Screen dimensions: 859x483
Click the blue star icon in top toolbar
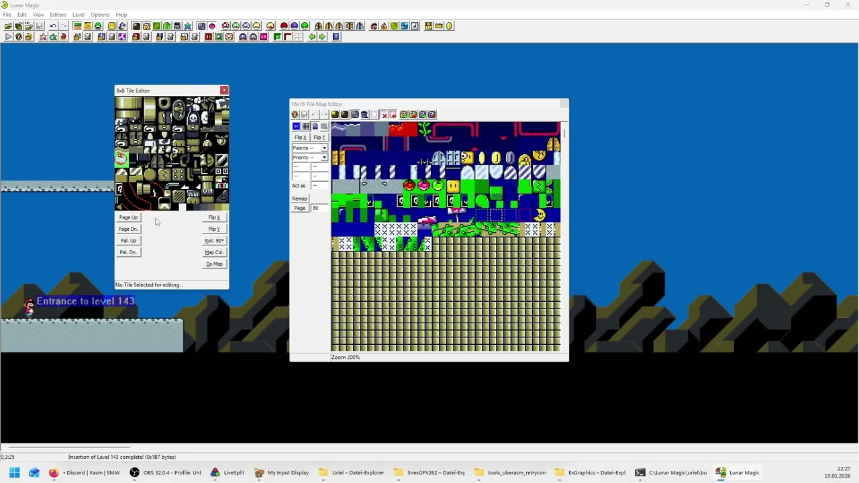(187, 25)
